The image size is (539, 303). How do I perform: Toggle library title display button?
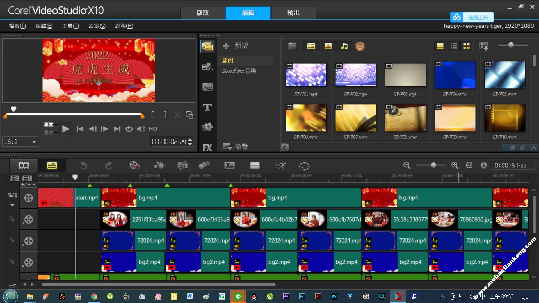click(x=440, y=46)
